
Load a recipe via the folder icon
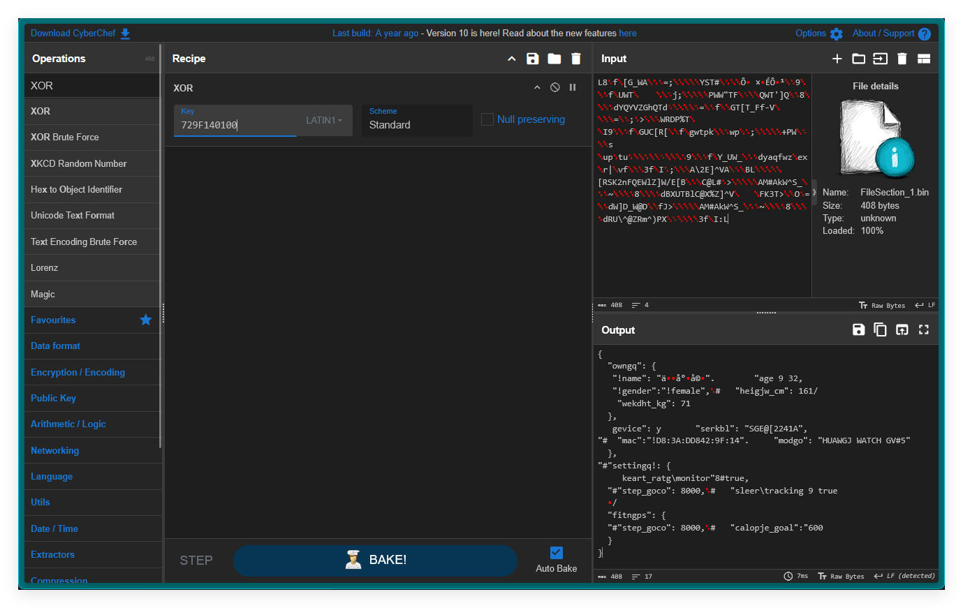click(554, 59)
